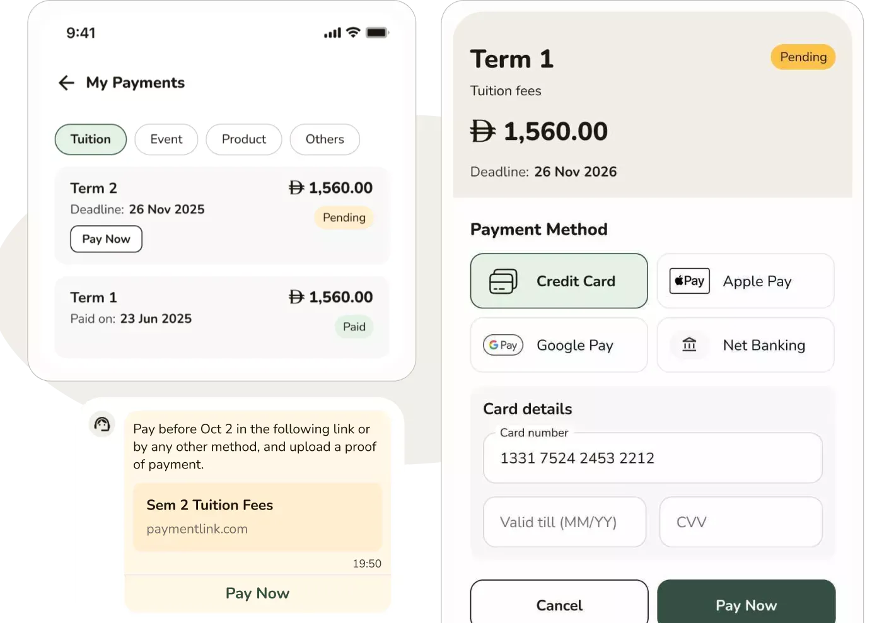Click the battery icon in the status bar
This screenshot has width=889, height=623.
[x=378, y=32]
